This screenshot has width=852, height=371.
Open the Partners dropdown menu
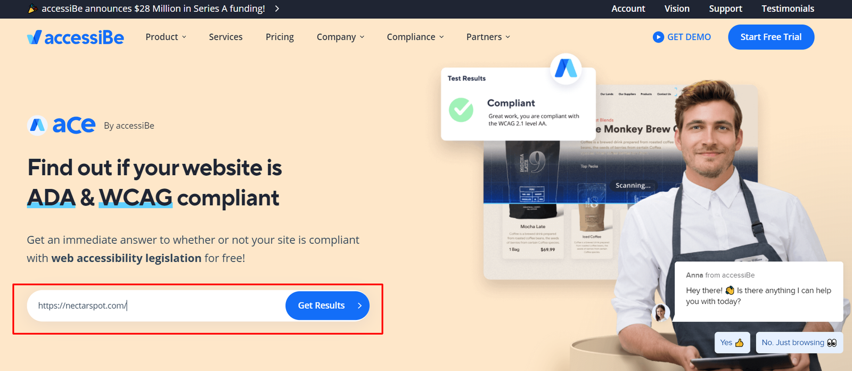point(488,37)
